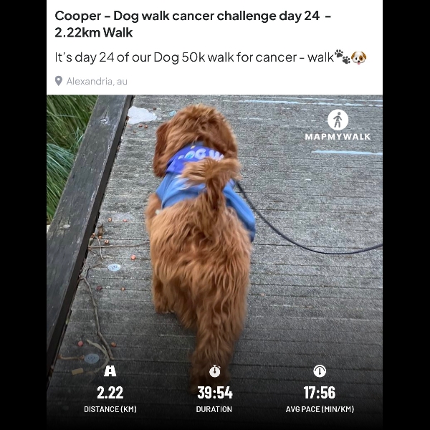Viewport: 430px width, 430px height.
Task: Click the paw prints emoji in description
Action: coord(343,57)
